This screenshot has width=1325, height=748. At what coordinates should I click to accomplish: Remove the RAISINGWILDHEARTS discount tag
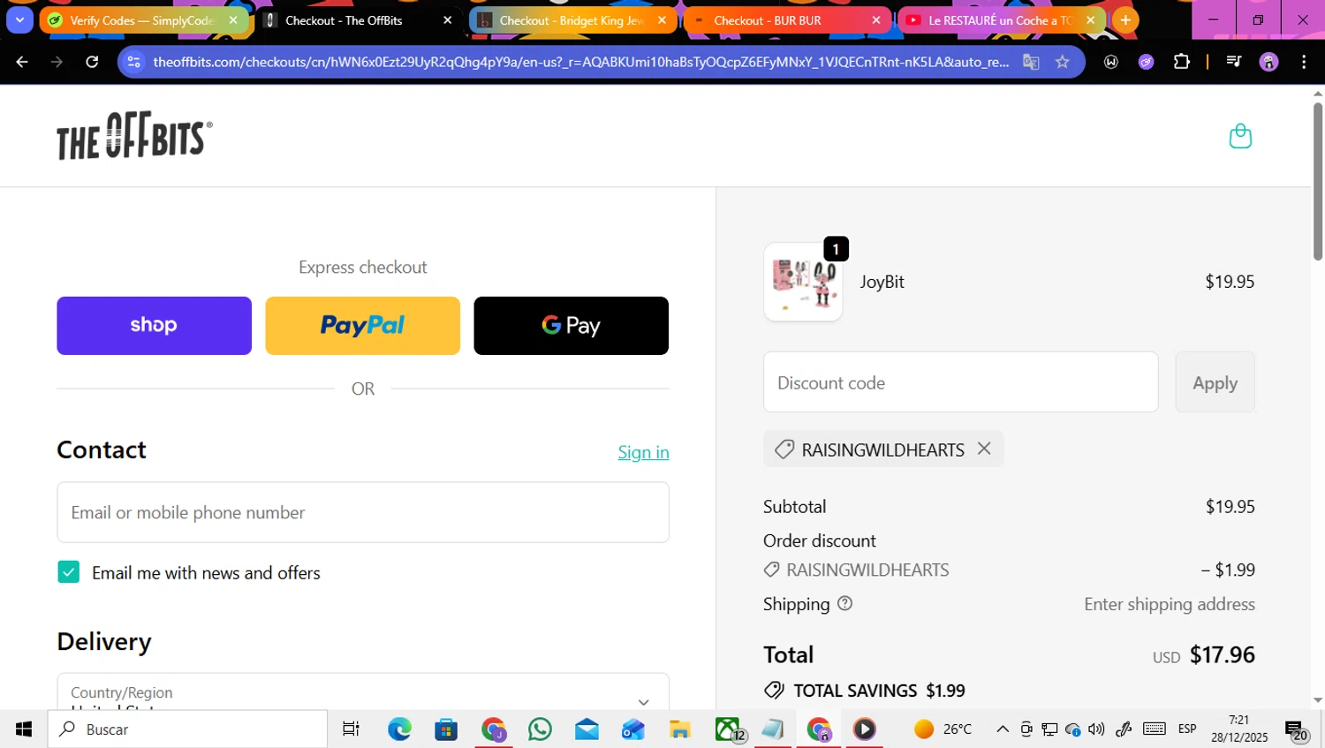[x=984, y=449]
